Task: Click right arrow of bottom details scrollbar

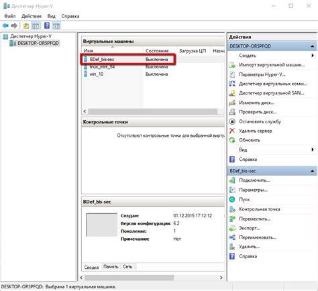Action: click(x=221, y=278)
